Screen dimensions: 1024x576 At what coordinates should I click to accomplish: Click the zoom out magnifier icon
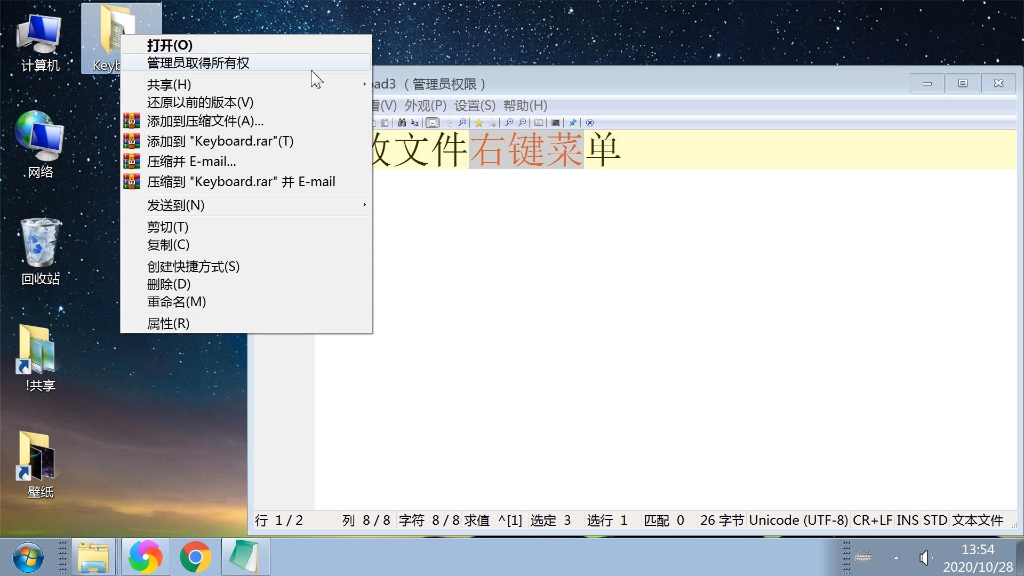[x=522, y=123]
